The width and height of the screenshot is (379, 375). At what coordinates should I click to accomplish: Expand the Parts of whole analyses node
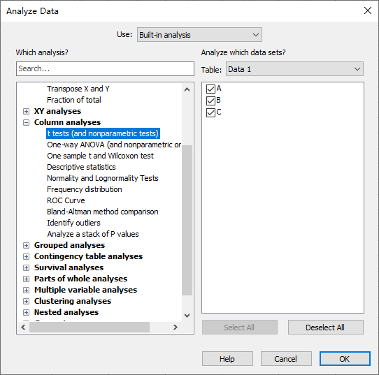tap(26, 279)
